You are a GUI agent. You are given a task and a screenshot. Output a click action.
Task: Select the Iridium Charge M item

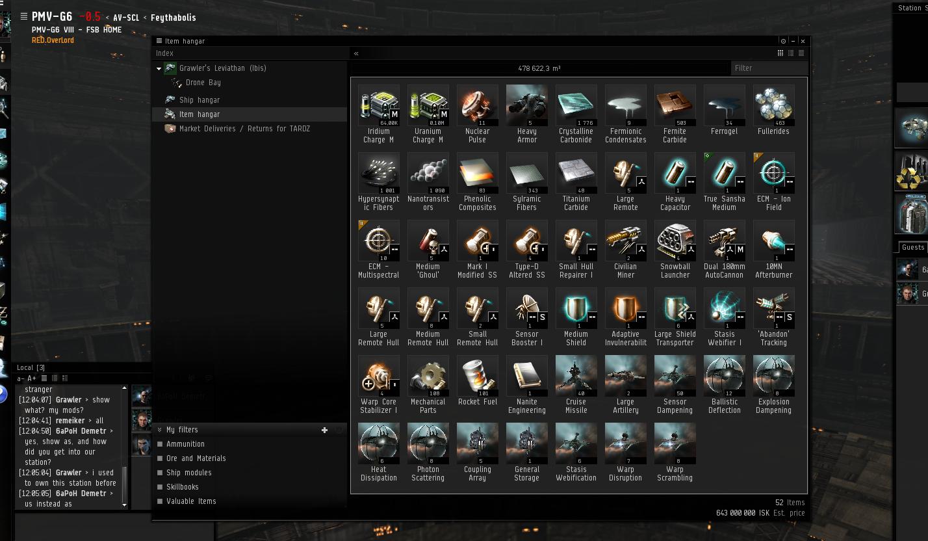378,105
